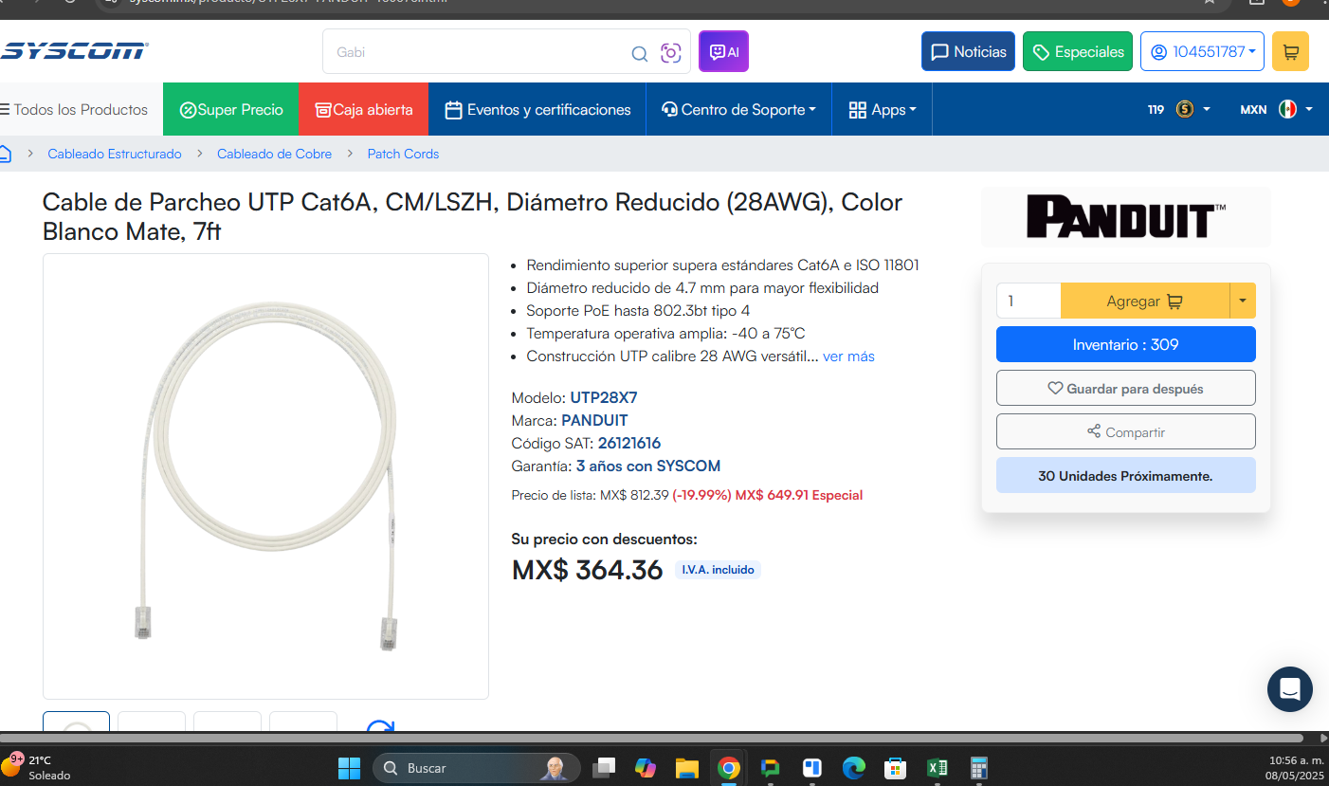Expand the Agregar options arrow
Viewport: 1329px width, 786px height.
point(1243,302)
